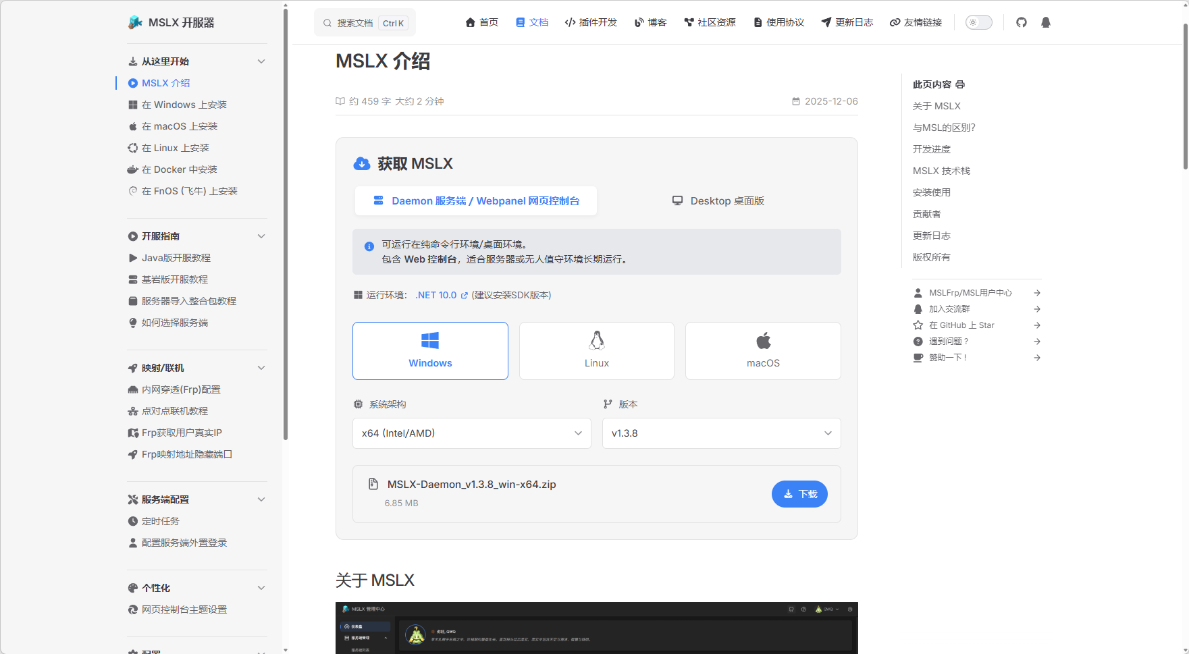Open the 系统架构 x64 dropdown
Image resolution: width=1189 pixels, height=654 pixels.
click(x=472, y=433)
